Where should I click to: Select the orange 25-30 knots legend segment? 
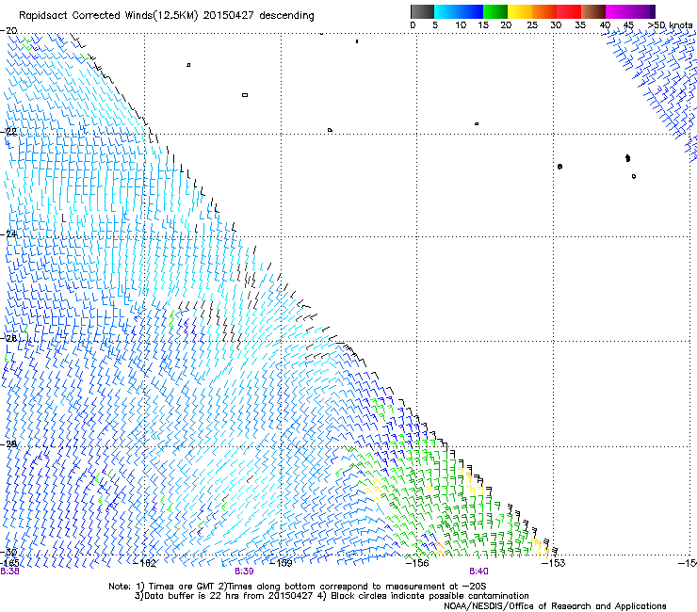click(544, 11)
